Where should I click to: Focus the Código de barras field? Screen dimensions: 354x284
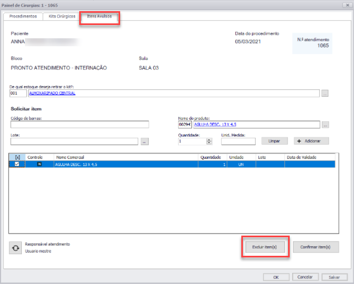80,124
